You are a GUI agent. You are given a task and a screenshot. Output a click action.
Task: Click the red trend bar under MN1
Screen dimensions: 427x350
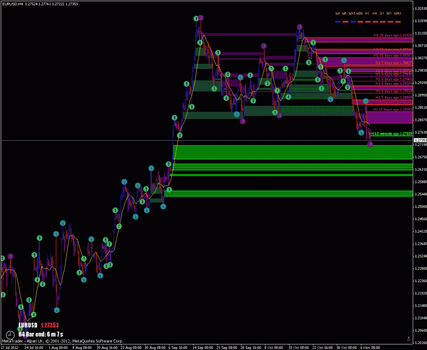398,22
